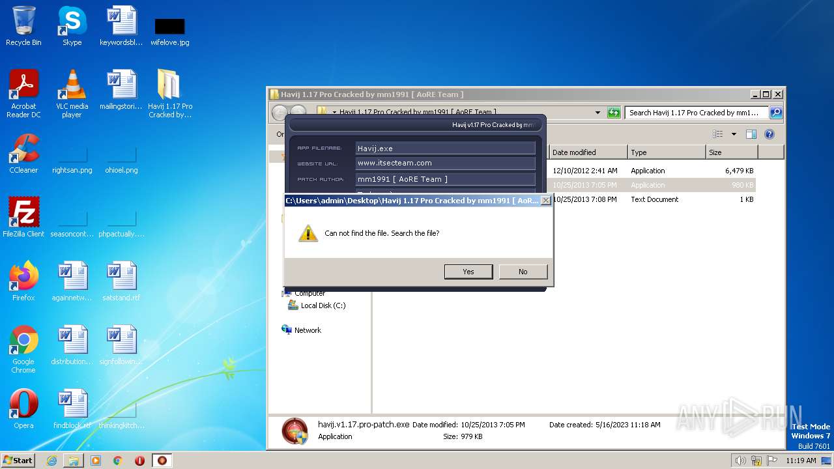Close the file-not-found dialog
This screenshot has width=834, height=469.
(x=546, y=201)
